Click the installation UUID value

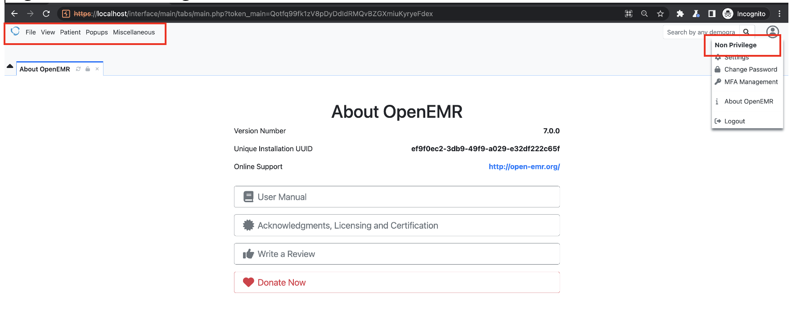tap(486, 149)
